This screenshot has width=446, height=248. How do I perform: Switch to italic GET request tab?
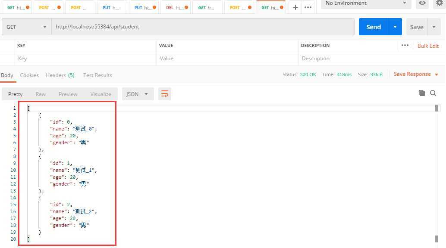tap(207, 7)
